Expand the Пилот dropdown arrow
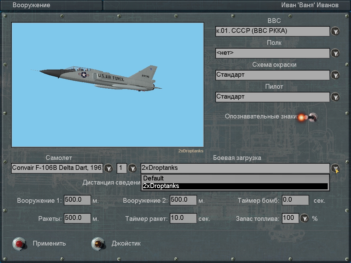351x263 pixels. [x=335, y=97]
